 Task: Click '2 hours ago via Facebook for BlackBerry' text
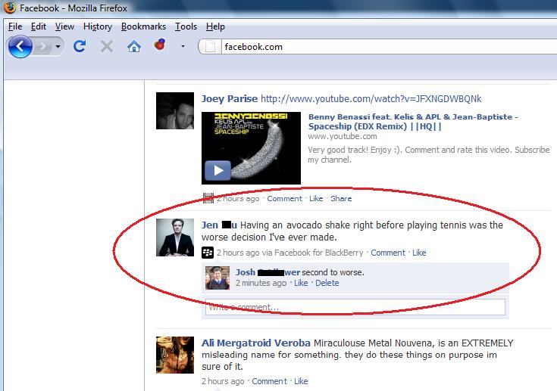pos(289,253)
